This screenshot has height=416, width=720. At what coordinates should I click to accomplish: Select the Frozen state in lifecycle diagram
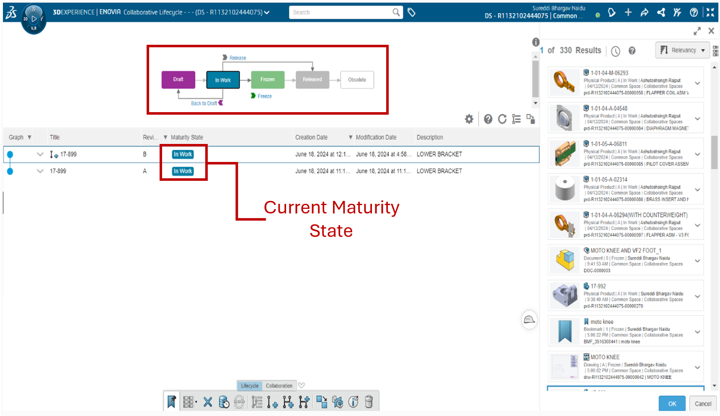[x=268, y=80]
